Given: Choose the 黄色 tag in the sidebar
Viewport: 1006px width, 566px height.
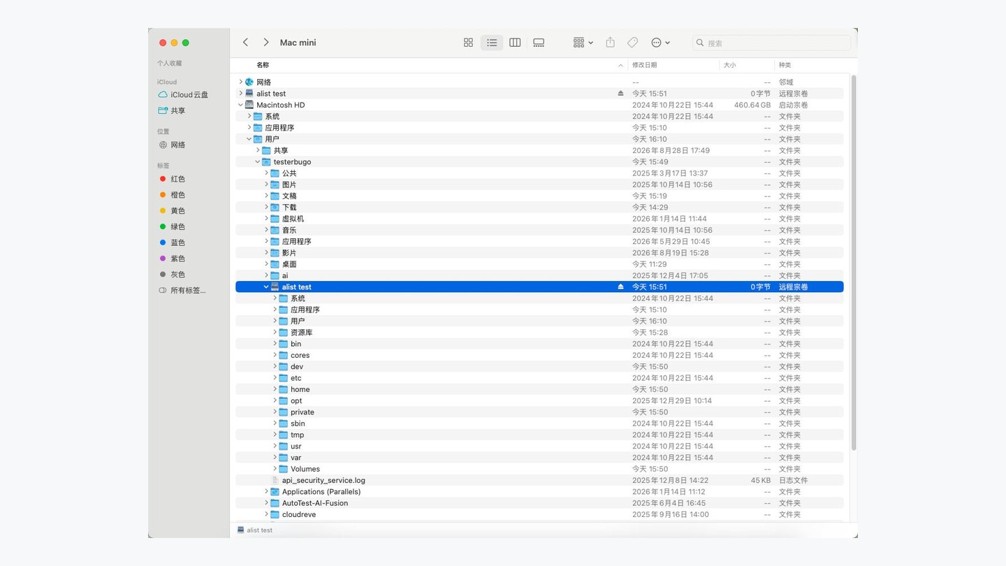Looking at the screenshot, I should coord(172,211).
